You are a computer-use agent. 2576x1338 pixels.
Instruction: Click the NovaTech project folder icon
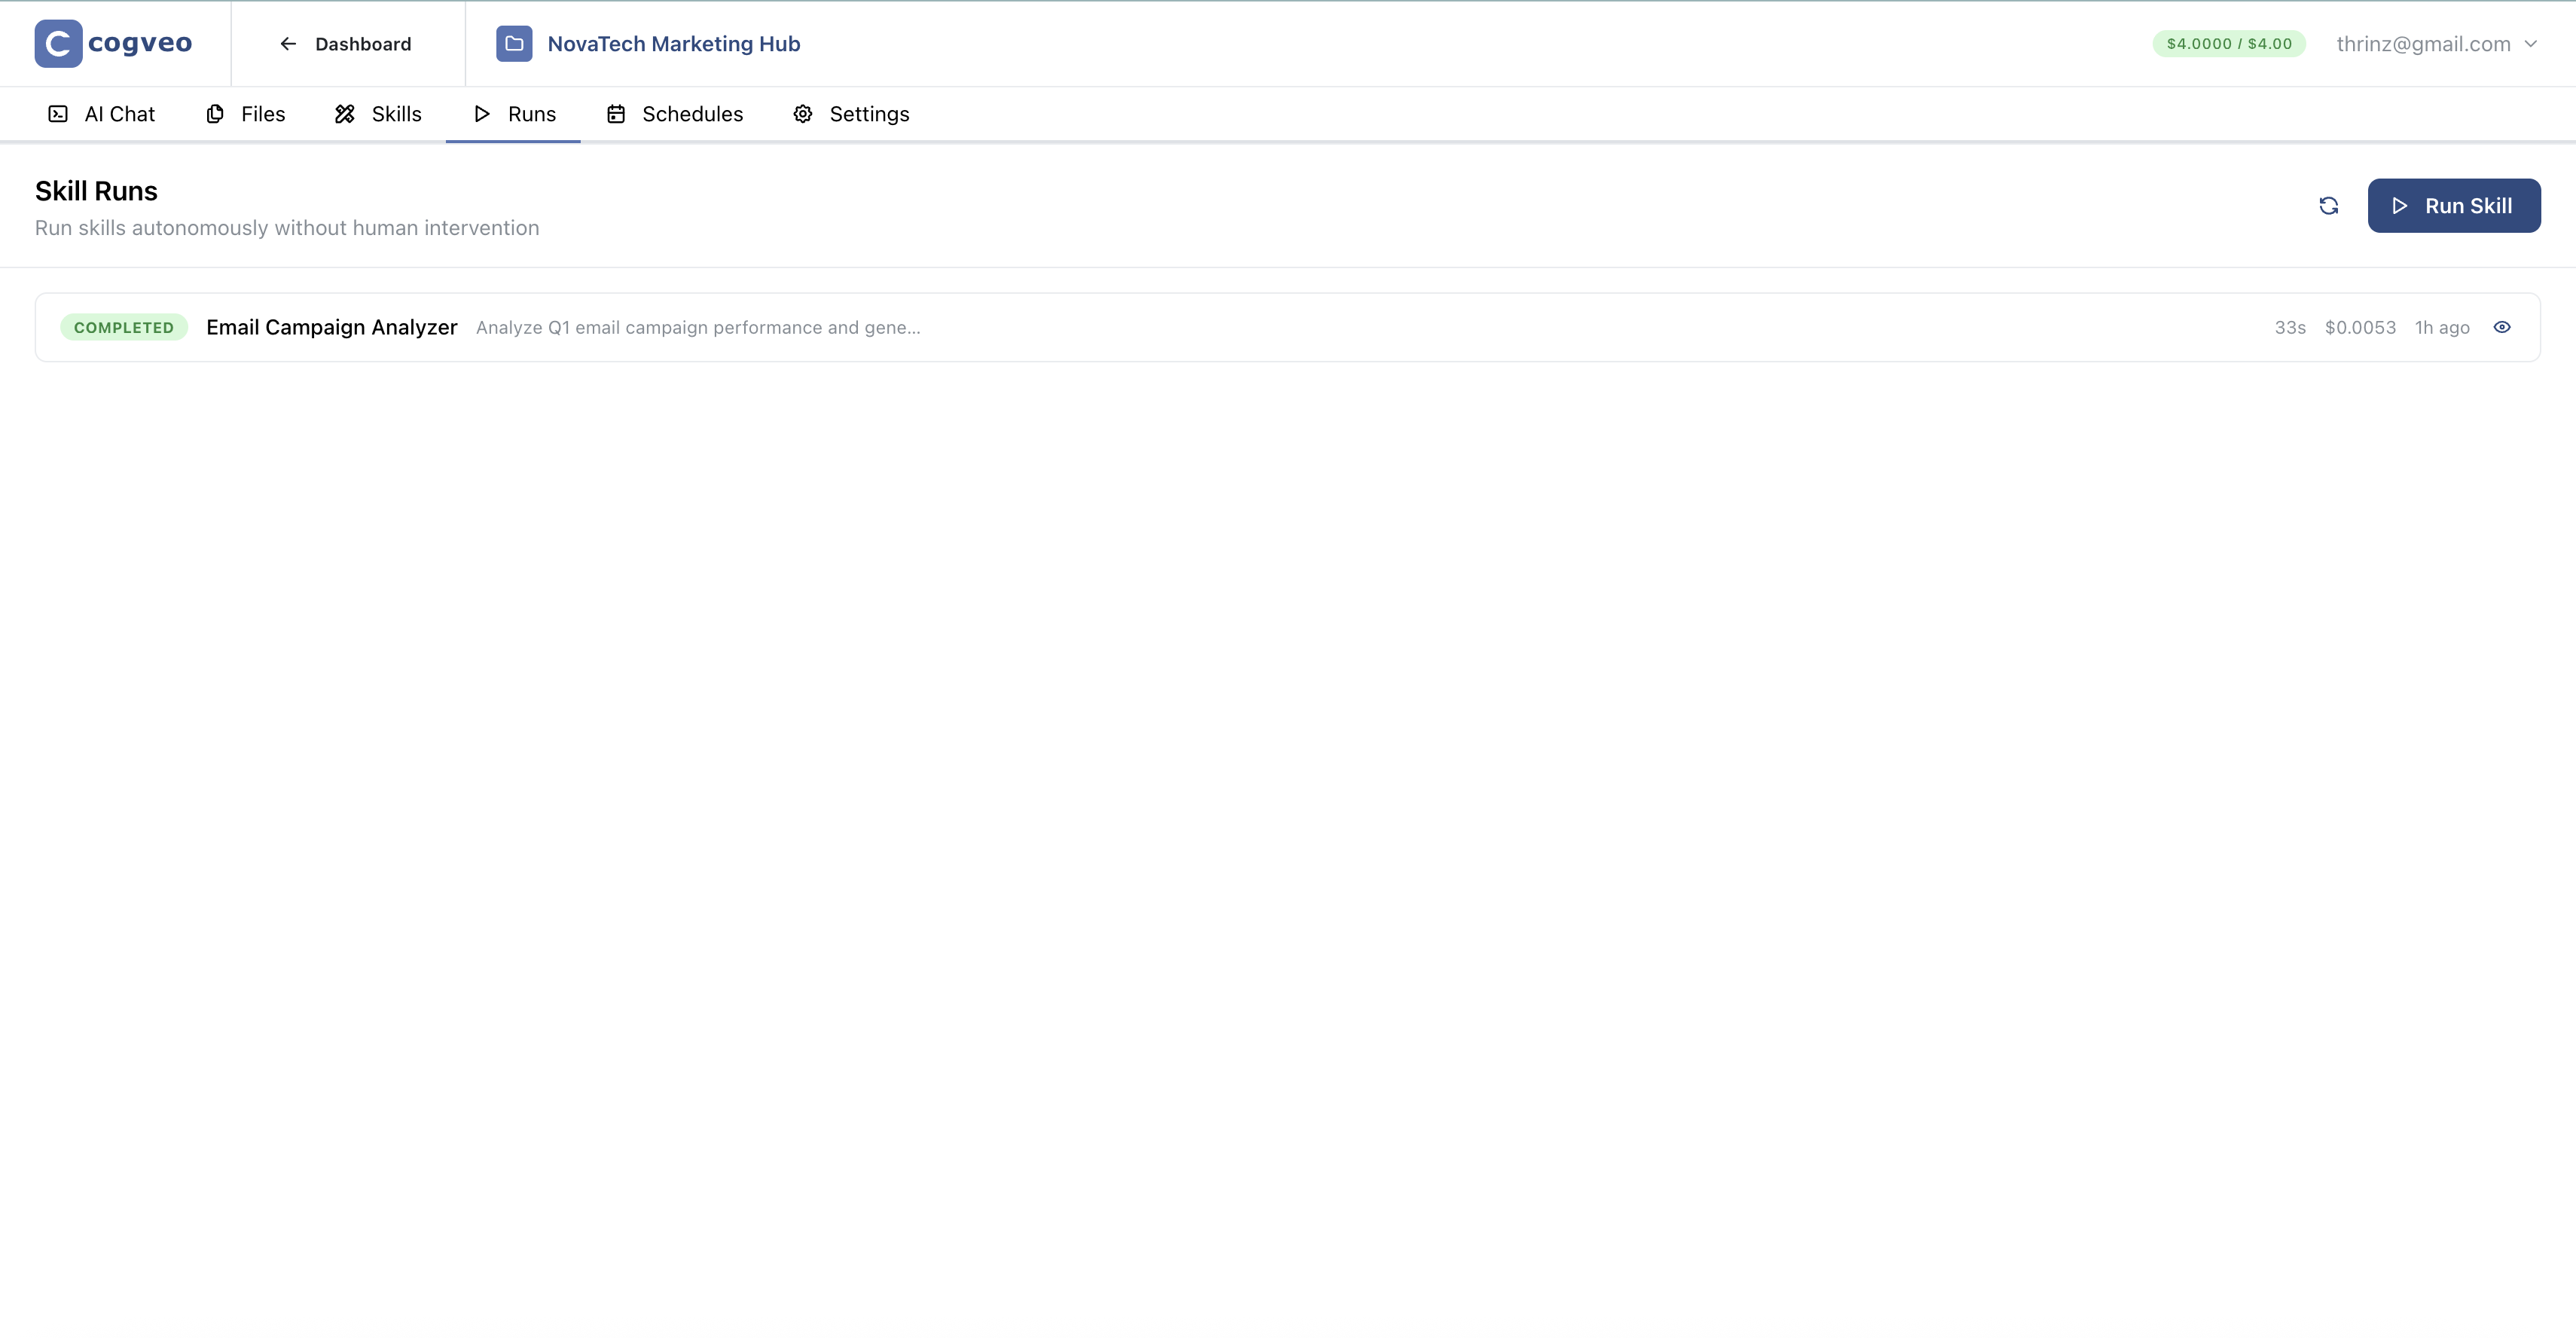[x=514, y=43]
